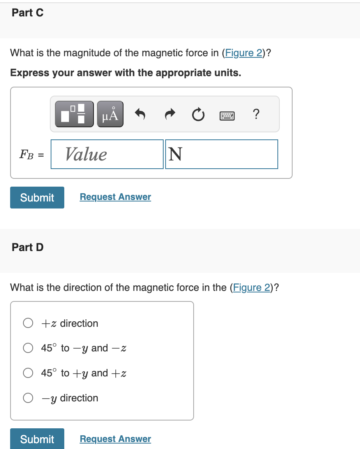
Task: Open Figure 2 from Part C question
Action: point(244,53)
